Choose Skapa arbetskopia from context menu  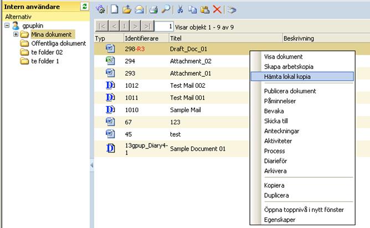click(x=289, y=67)
